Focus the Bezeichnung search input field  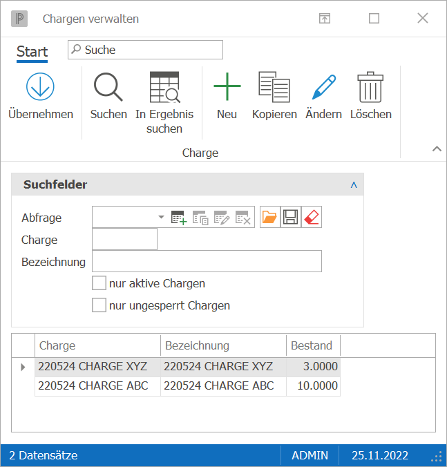(x=207, y=261)
